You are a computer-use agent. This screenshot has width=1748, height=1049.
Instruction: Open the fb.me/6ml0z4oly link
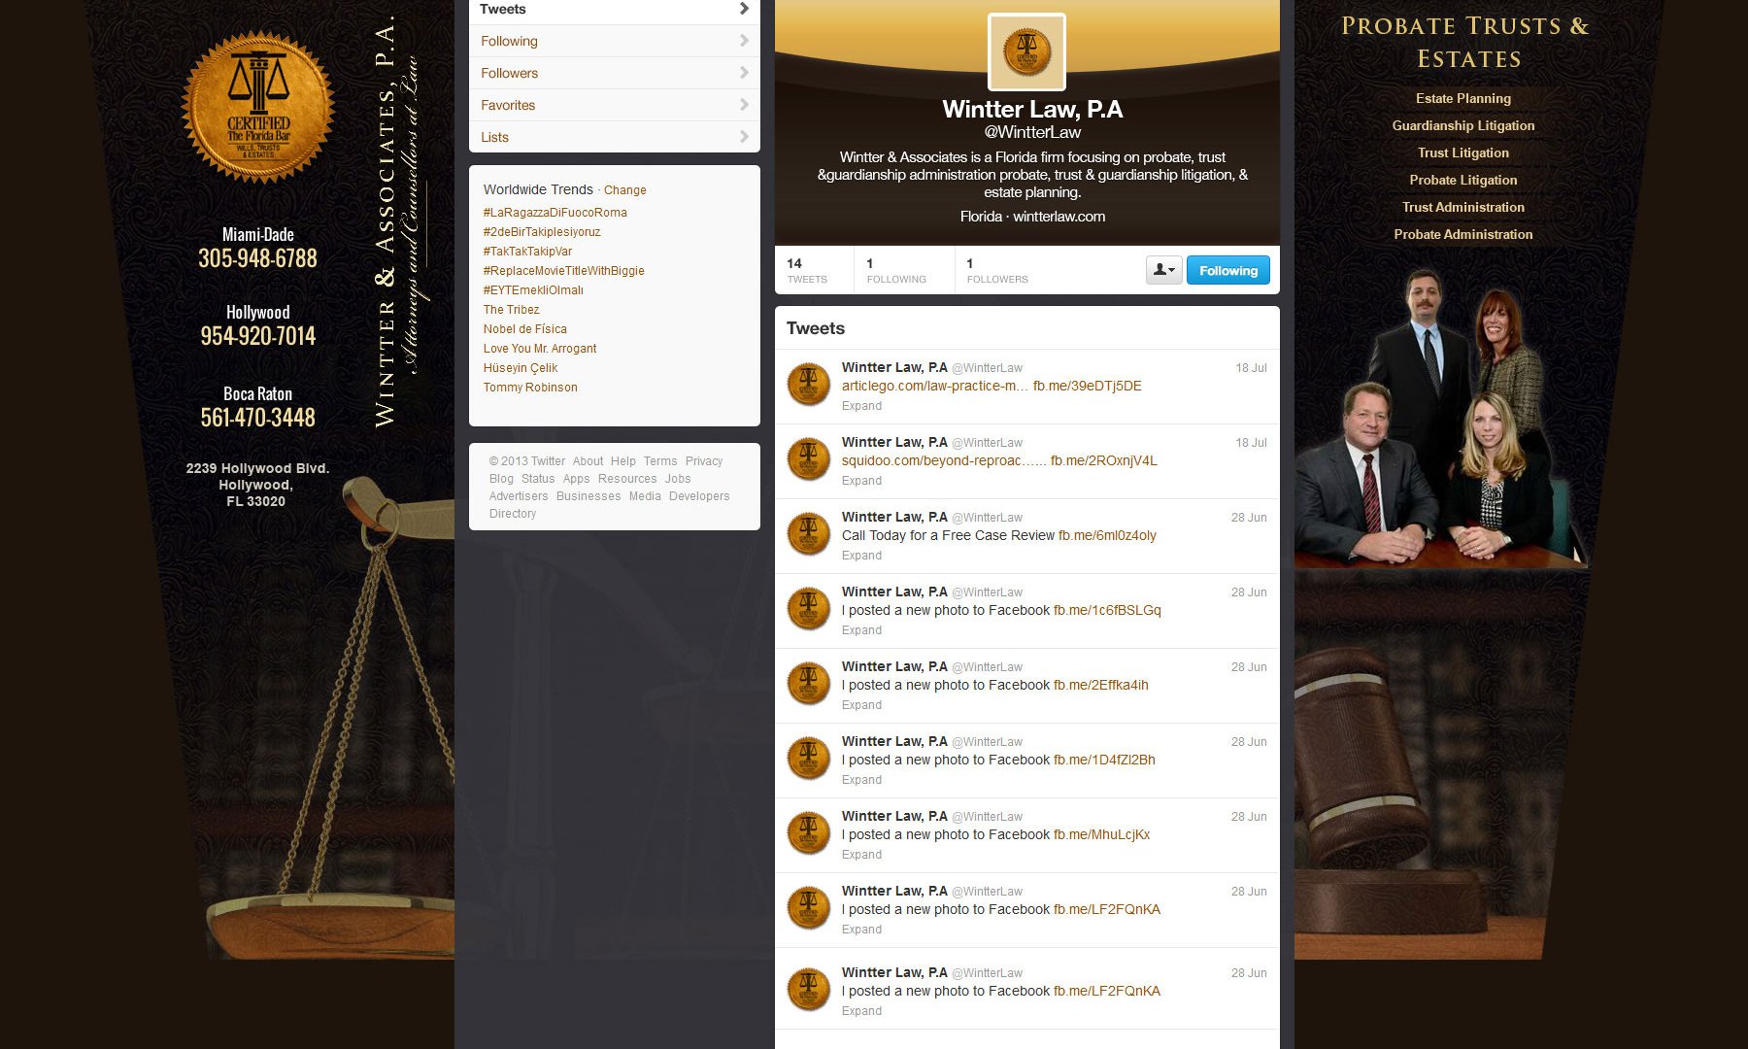(1107, 535)
